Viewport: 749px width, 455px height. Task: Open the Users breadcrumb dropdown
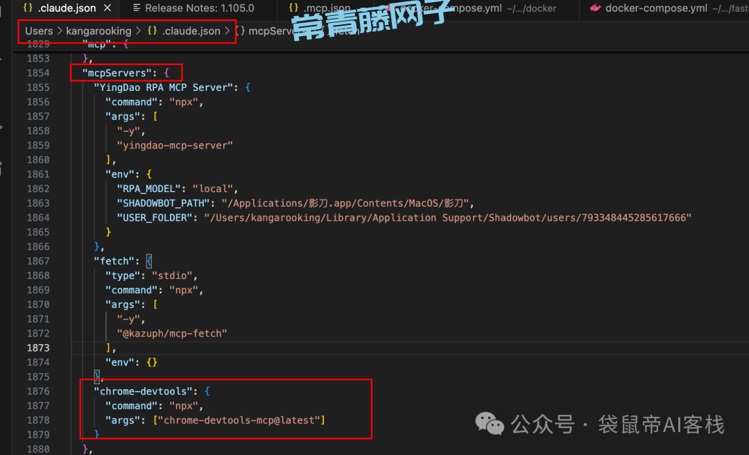[x=39, y=31]
